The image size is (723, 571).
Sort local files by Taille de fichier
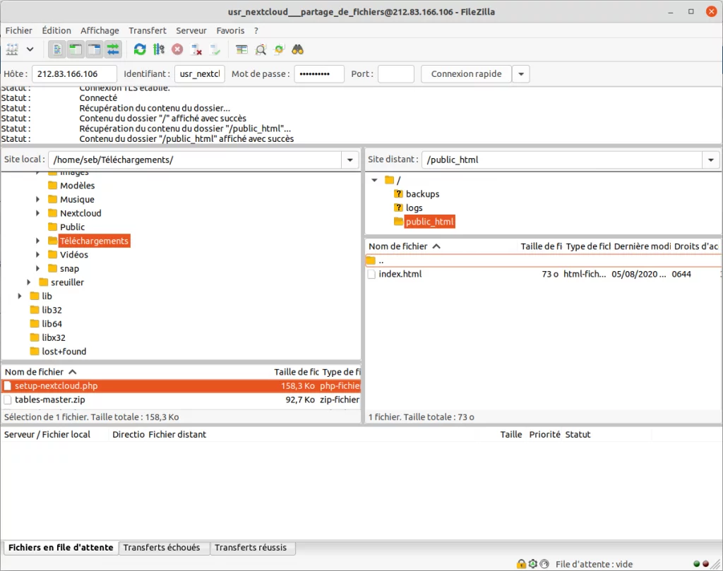(x=296, y=372)
